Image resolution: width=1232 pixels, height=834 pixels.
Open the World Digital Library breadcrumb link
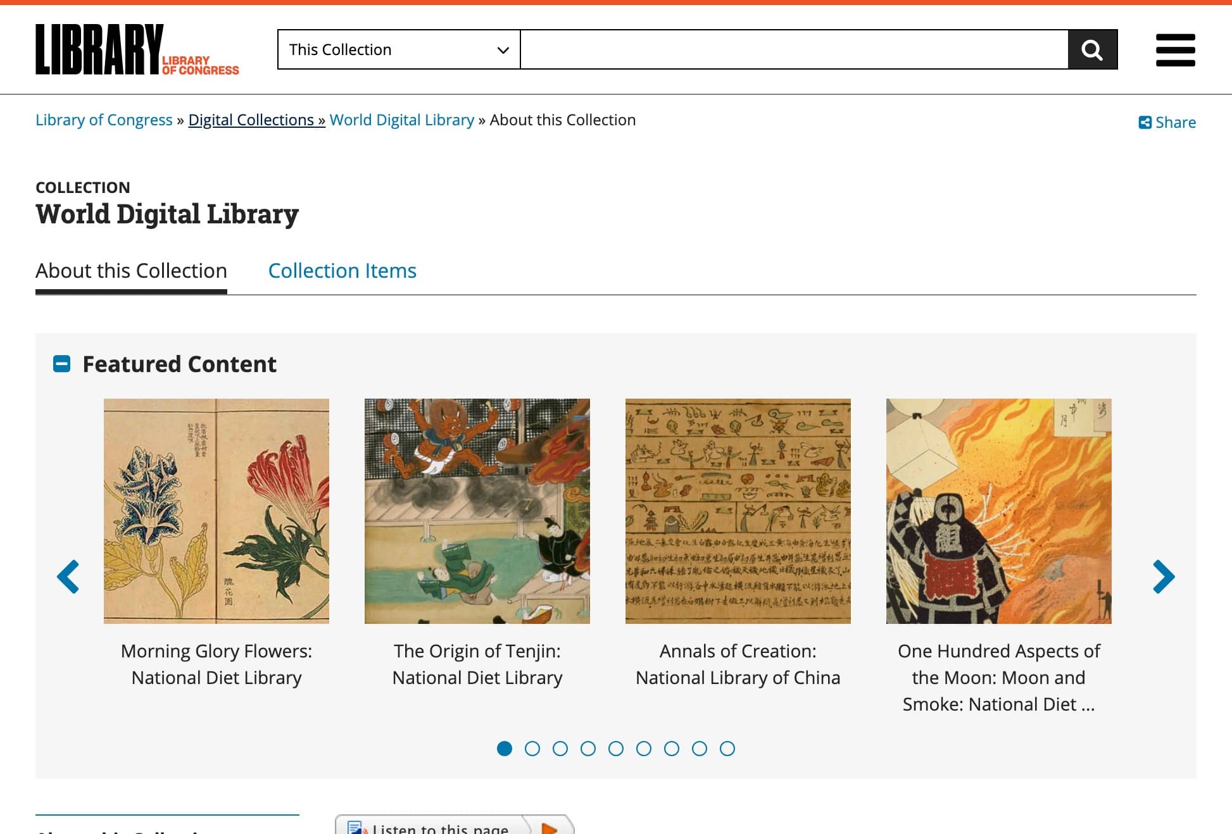(401, 120)
